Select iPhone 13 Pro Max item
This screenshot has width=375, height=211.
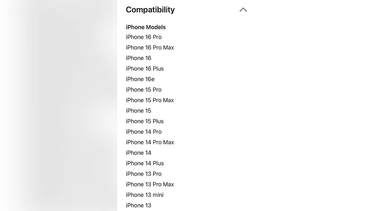(150, 184)
